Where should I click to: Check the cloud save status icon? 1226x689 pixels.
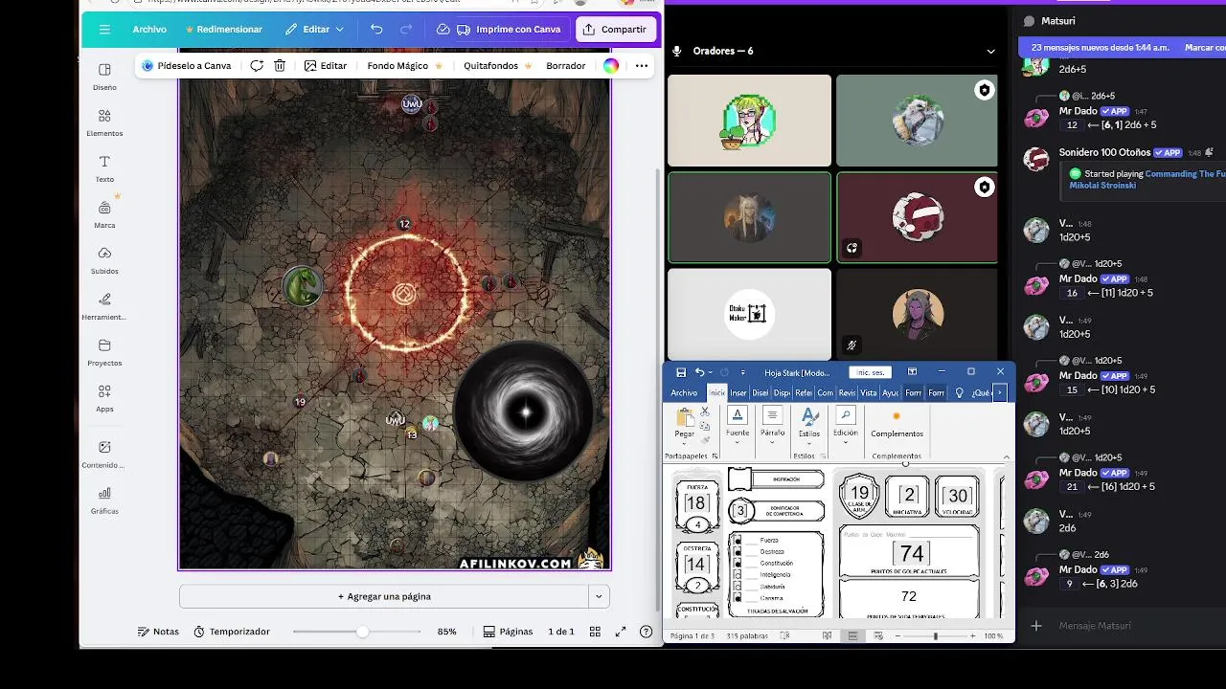(443, 30)
